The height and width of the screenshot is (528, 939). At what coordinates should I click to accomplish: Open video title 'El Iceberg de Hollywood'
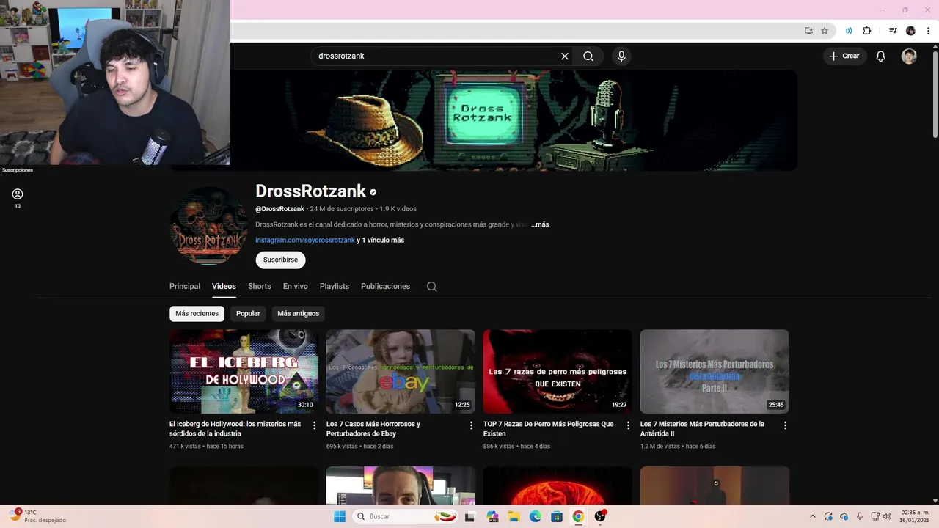(x=235, y=428)
